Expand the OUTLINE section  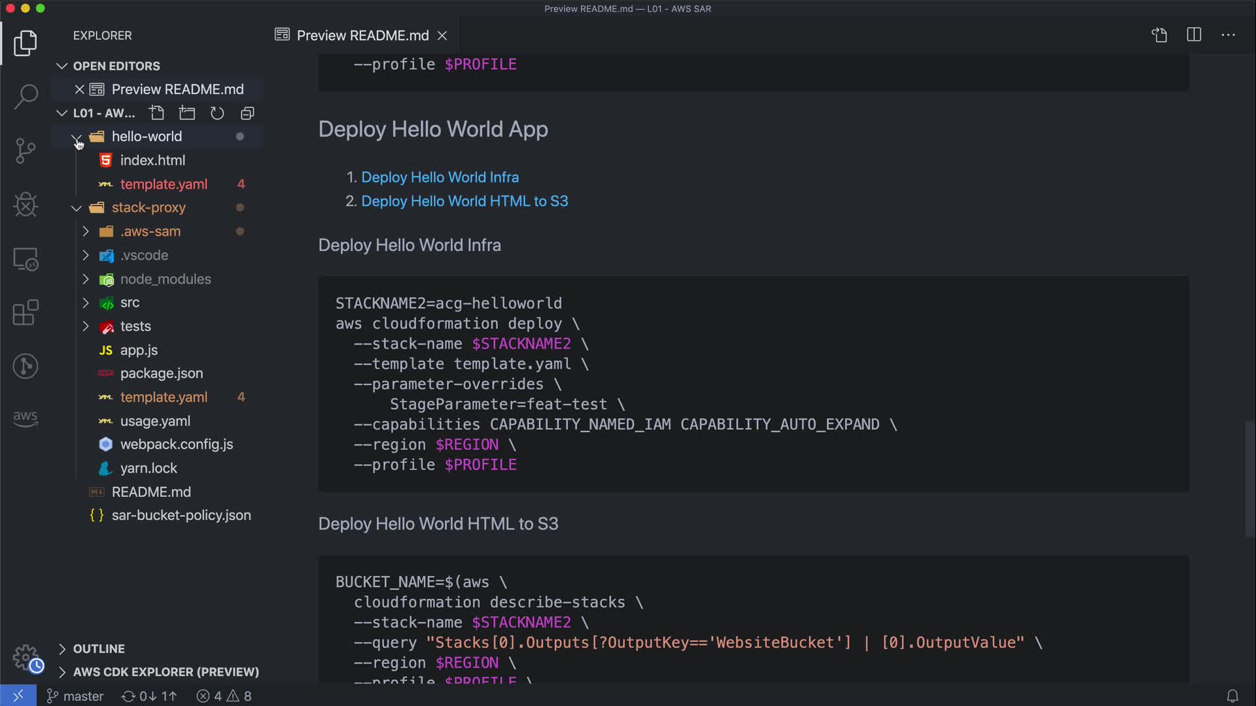(98, 648)
